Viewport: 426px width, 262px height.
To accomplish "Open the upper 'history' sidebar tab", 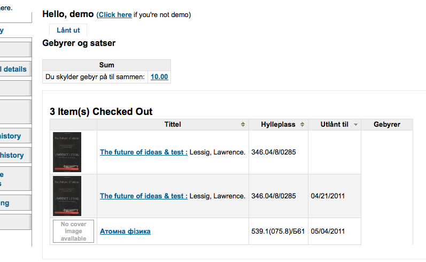I will pyautogui.click(x=13, y=136).
